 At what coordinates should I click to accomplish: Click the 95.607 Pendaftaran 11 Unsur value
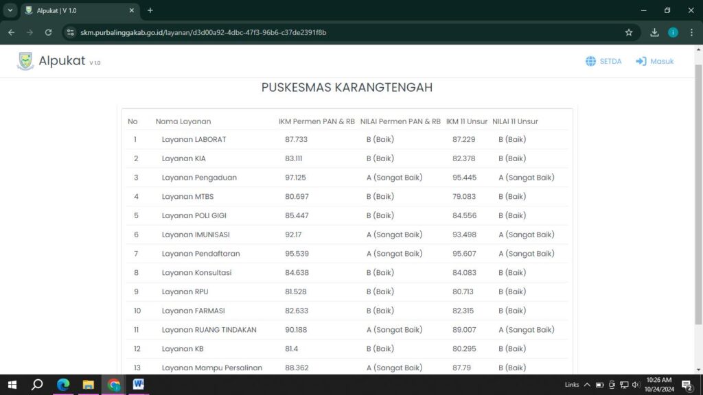pos(464,254)
